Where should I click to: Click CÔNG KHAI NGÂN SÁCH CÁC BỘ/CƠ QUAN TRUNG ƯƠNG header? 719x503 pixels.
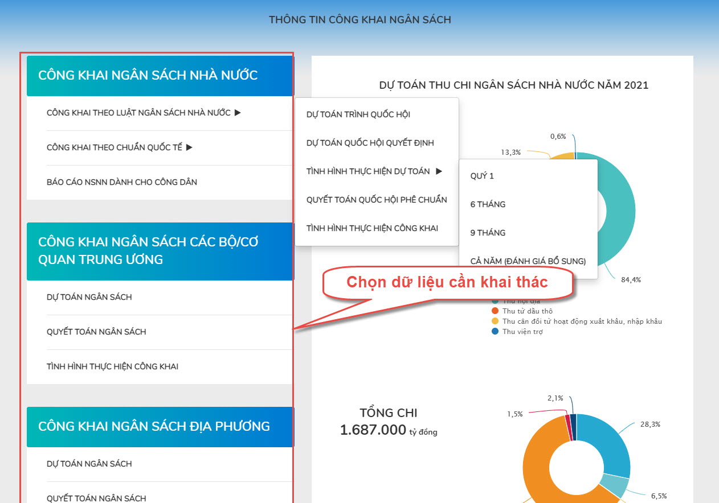coord(160,251)
